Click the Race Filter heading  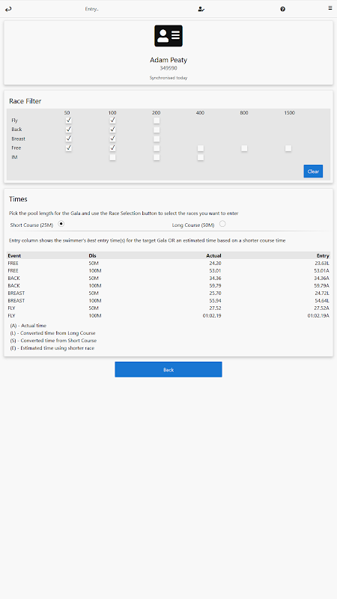click(25, 101)
